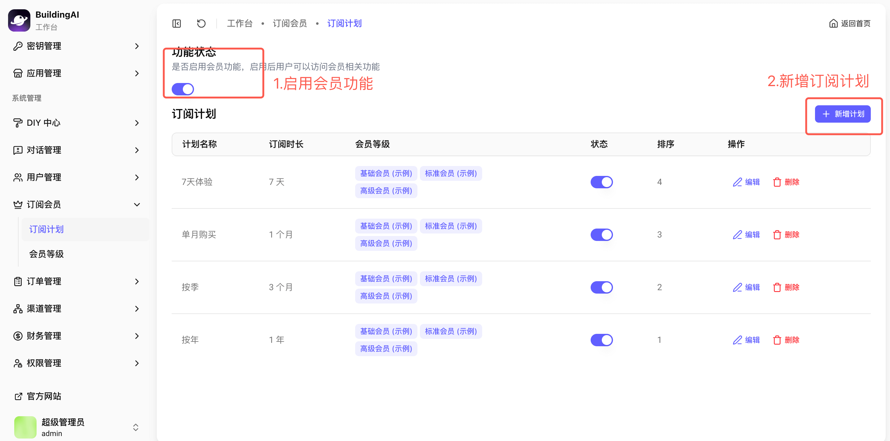Click edit pencil for 7天体验 plan
Image resolution: width=890 pixels, height=441 pixels.
pyautogui.click(x=737, y=182)
